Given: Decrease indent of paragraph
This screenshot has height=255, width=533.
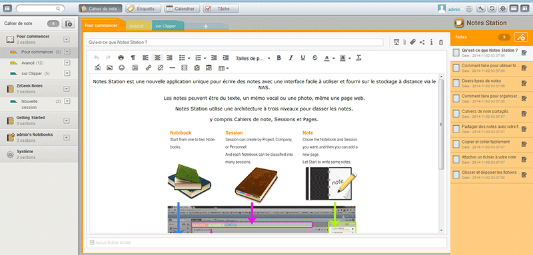Looking at the screenshot, I should (213, 58).
